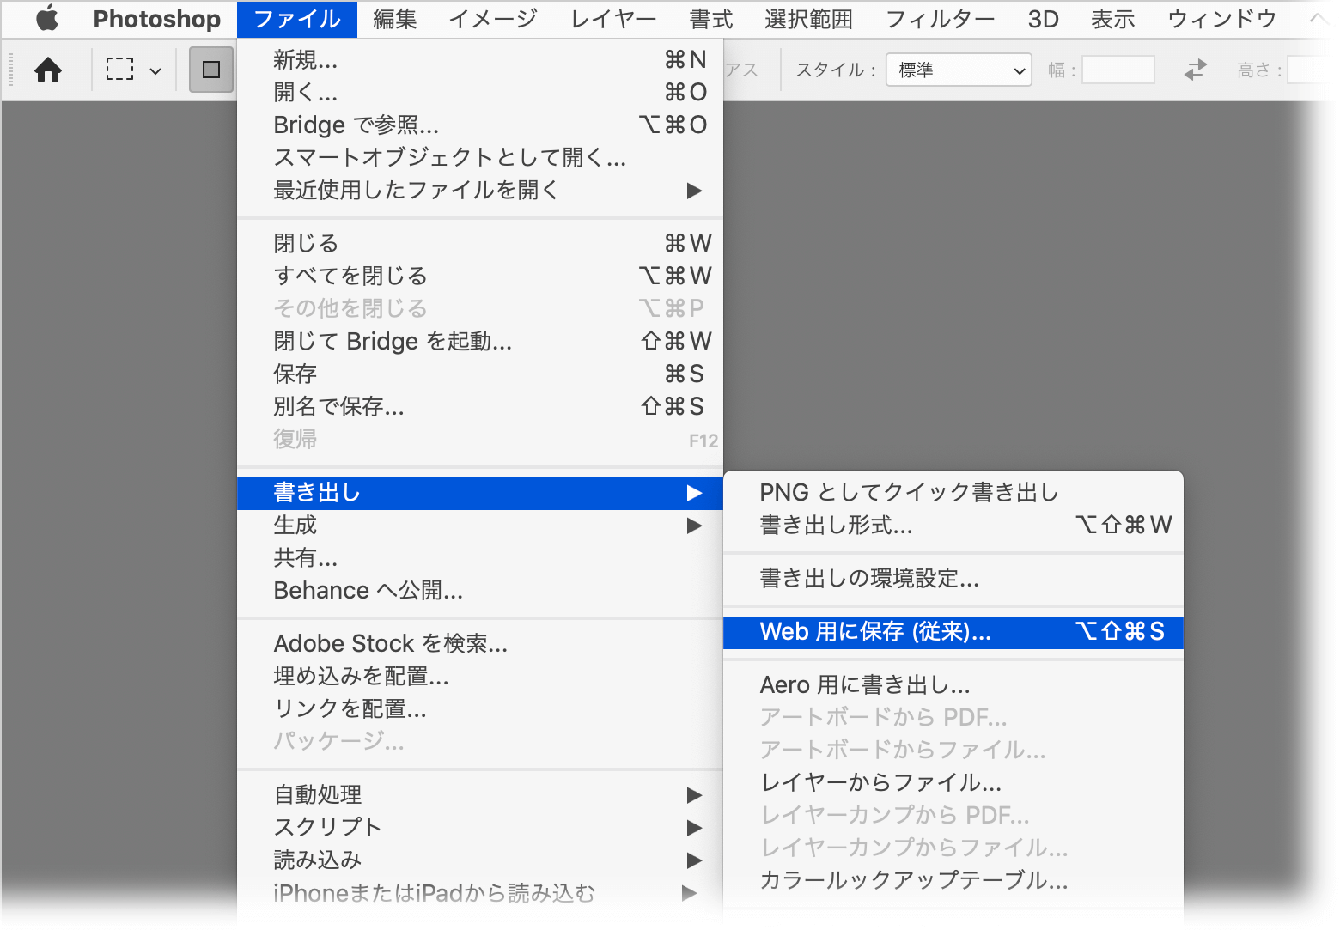Expand iPhoneまたはiPadから読み込む submenu
The image size is (1340, 930).
point(480,893)
